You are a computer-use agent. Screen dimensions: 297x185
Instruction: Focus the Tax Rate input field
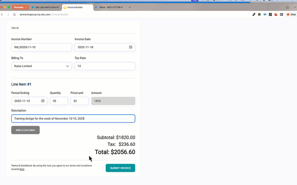tap(104, 66)
